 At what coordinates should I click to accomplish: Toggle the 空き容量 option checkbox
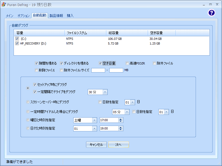100,63
